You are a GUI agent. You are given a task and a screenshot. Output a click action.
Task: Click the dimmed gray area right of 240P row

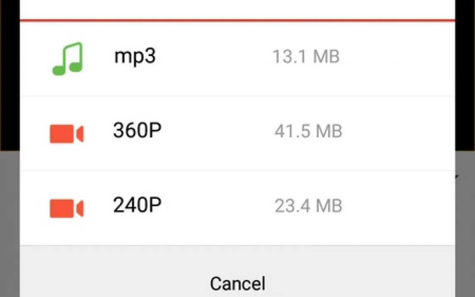(x=465, y=207)
